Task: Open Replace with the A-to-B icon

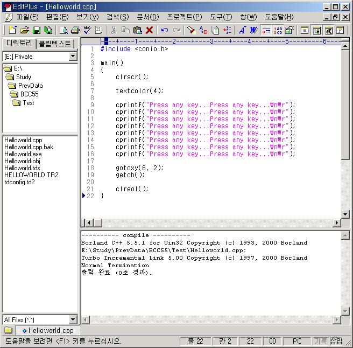Action: pos(203,30)
